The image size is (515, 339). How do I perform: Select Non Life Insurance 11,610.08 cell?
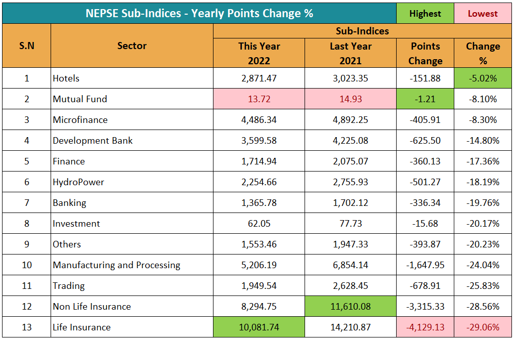[351, 307]
